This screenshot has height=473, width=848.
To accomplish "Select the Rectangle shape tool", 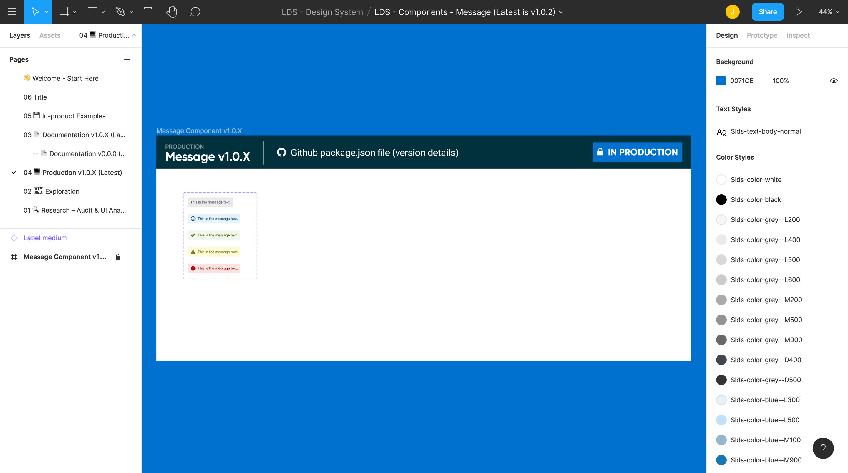I will (92, 12).
